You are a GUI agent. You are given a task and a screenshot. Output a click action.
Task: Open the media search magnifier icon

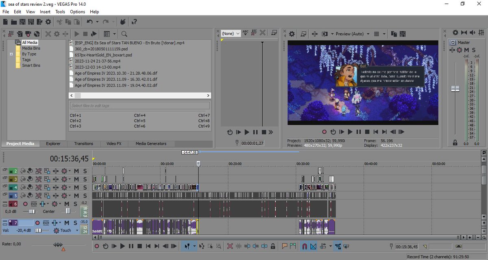click(124, 34)
